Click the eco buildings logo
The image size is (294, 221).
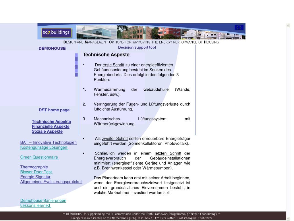click(57, 33)
